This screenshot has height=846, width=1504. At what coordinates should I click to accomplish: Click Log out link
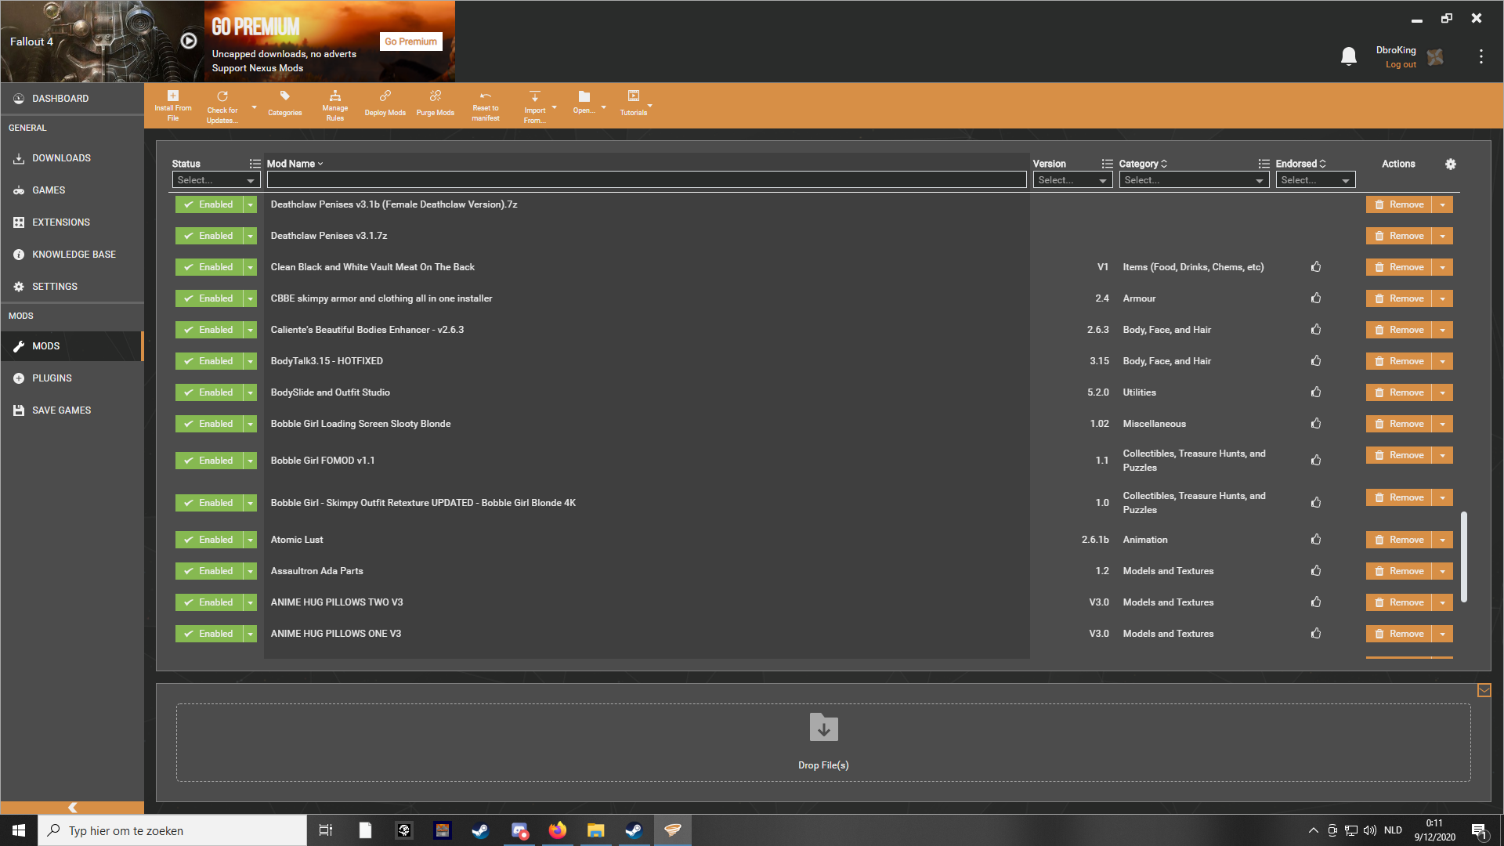pyautogui.click(x=1401, y=65)
